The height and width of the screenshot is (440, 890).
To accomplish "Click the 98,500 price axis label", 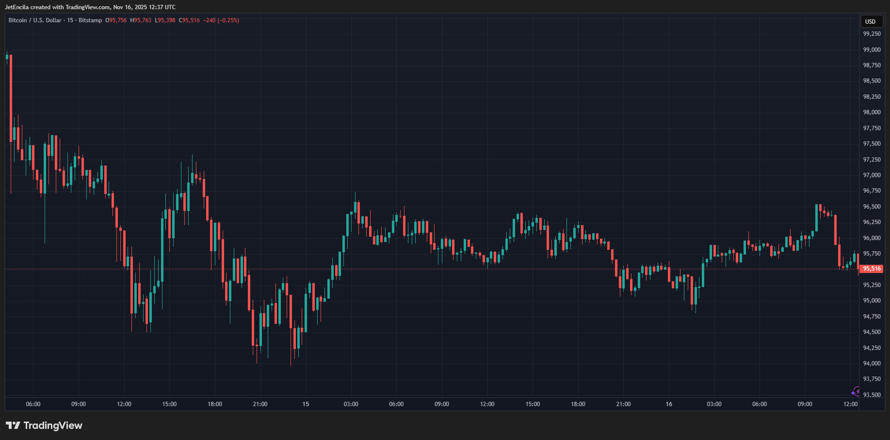I will (x=872, y=81).
